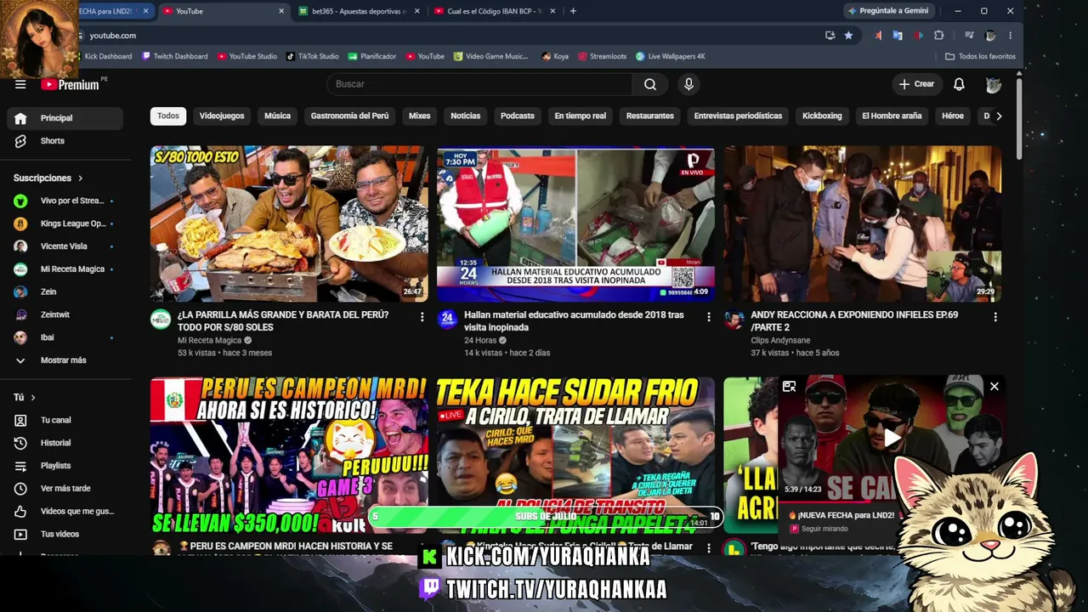The width and height of the screenshot is (1088, 612).
Task: Click the Pregúntale a Gemini button
Action: click(x=888, y=11)
